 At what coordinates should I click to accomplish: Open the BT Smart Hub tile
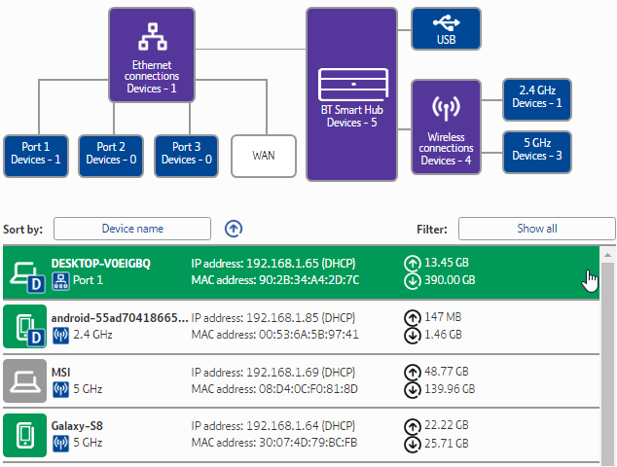click(352, 94)
